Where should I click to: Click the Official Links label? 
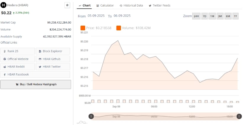[9, 42]
